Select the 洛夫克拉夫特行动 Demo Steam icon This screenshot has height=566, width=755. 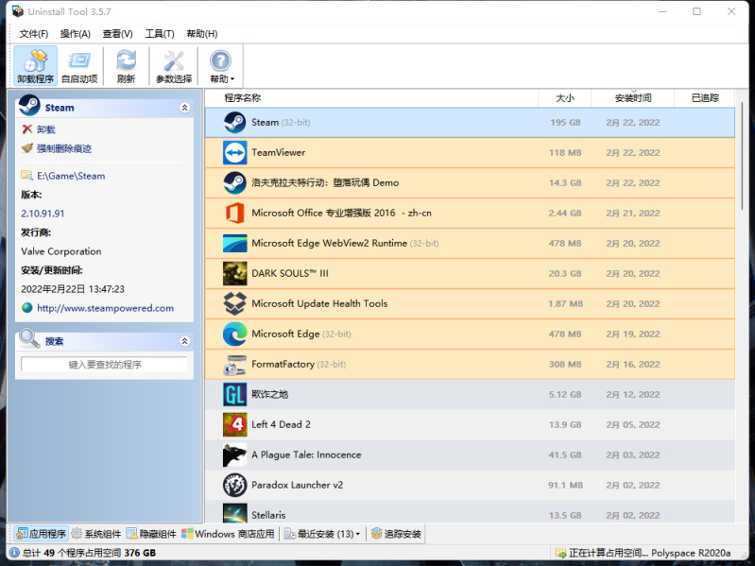(x=235, y=183)
